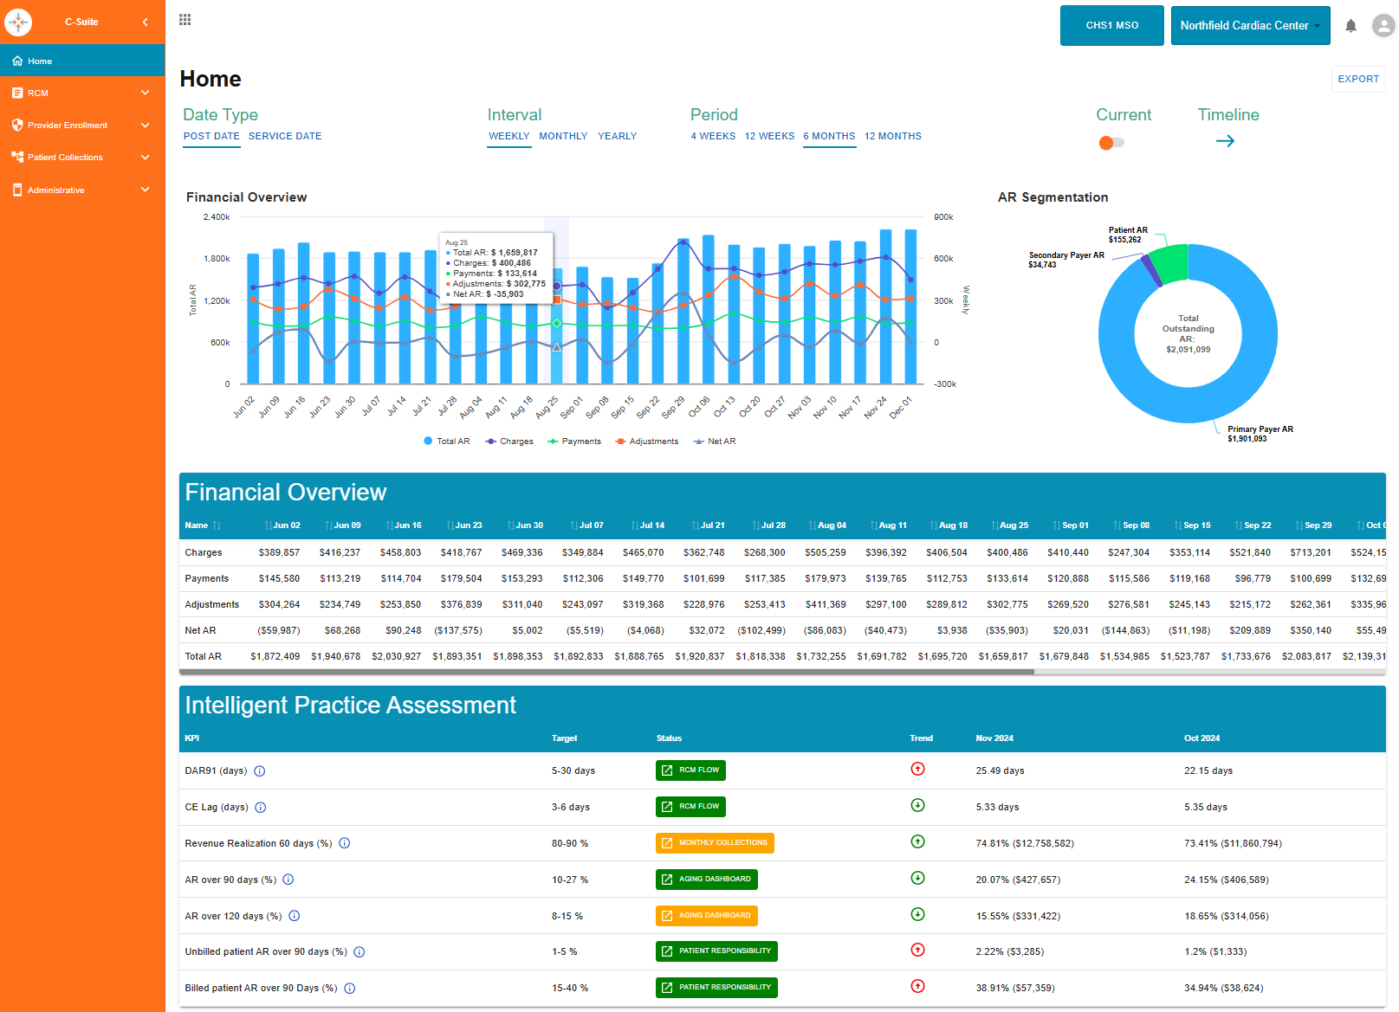Switch to the SERVICE DATE tab

(285, 137)
